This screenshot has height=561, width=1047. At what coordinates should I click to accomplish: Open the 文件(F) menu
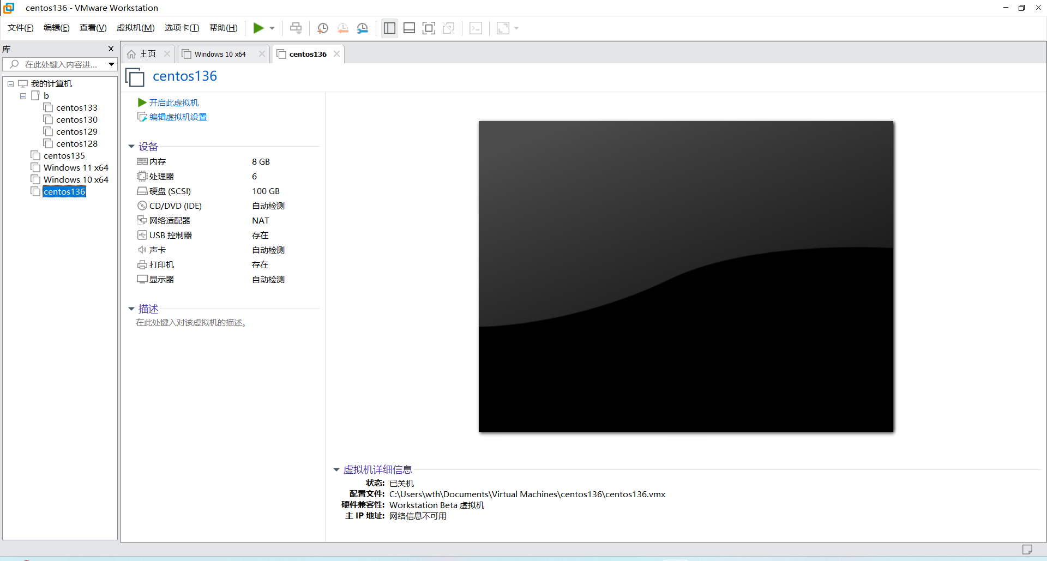click(21, 28)
